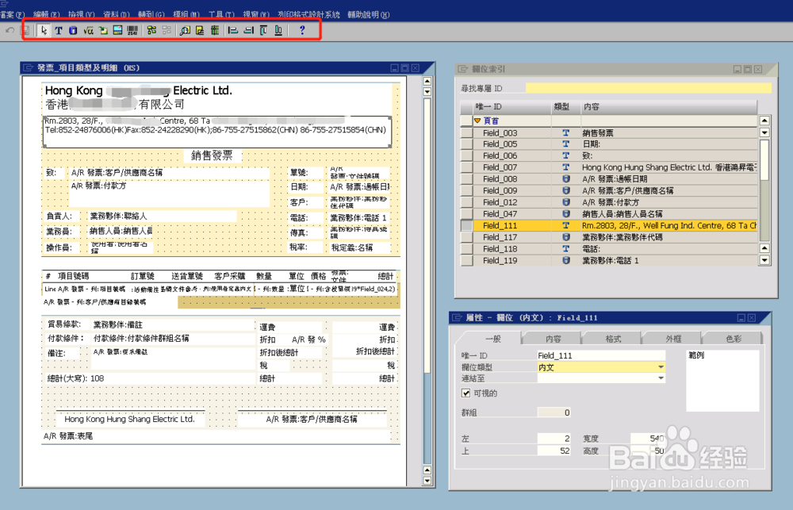This screenshot has width=793, height=510.
Task: Switch to the 色彩 properties tab
Action: tap(730, 337)
